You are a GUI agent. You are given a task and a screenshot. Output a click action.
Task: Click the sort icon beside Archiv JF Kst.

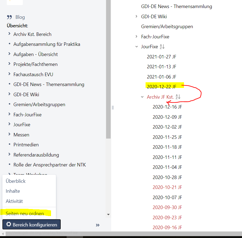click(x=178, y=97)
